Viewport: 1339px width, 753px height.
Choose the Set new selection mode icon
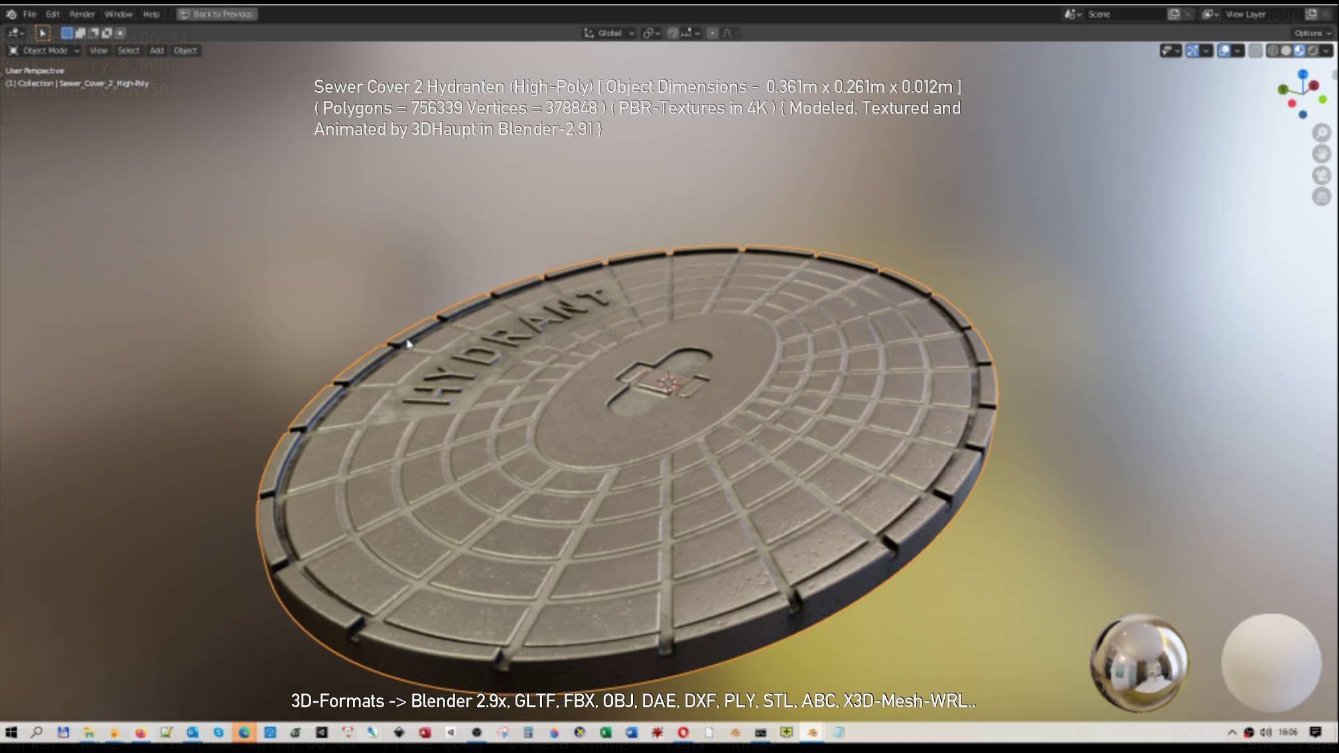pos(67,32)
